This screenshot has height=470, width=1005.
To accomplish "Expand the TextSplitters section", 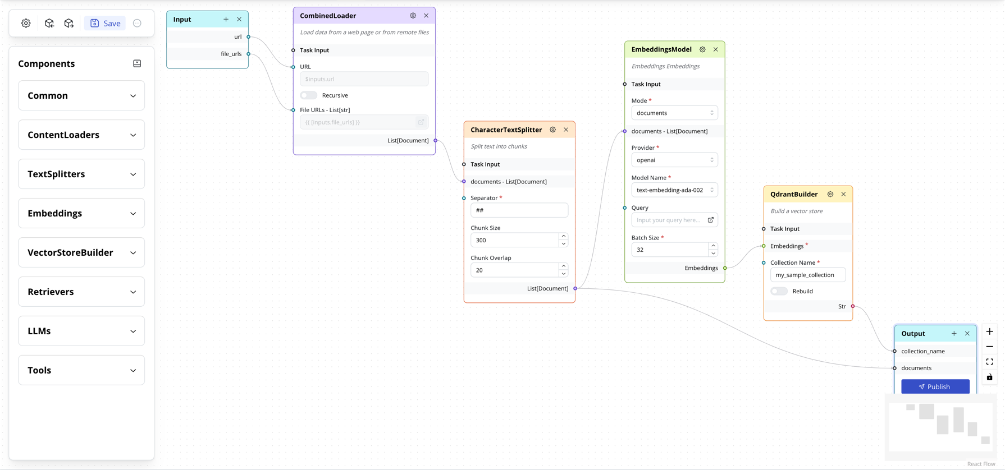I will click(81, 174).
